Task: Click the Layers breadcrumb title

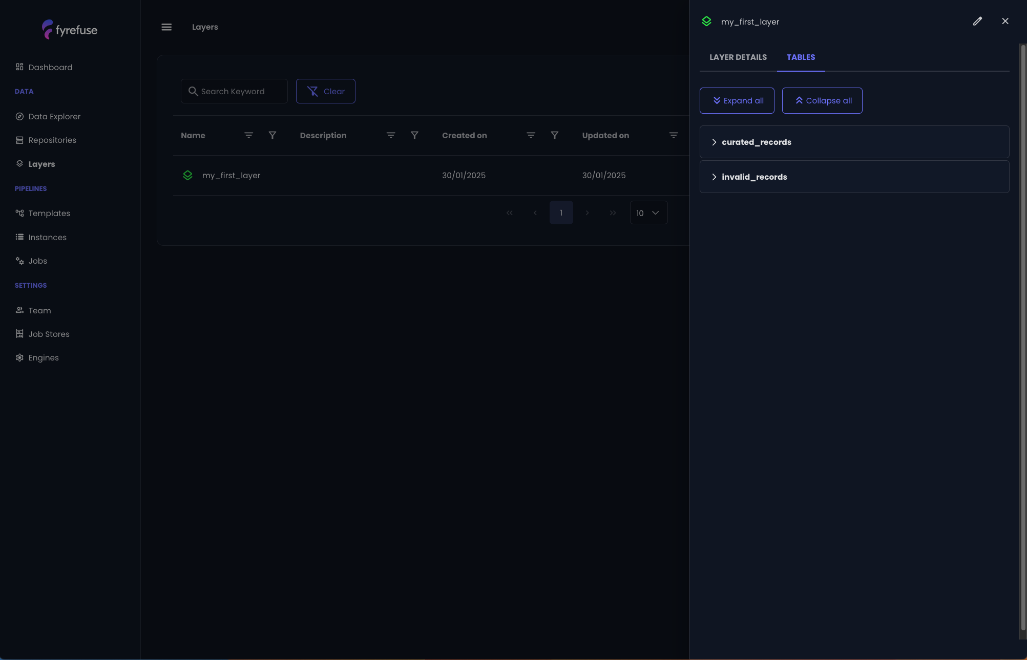Action: click(x=205, y=27)
